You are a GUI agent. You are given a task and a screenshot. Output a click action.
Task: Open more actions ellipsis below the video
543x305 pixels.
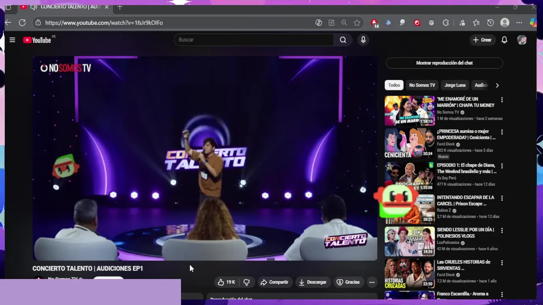click(372, 282)
